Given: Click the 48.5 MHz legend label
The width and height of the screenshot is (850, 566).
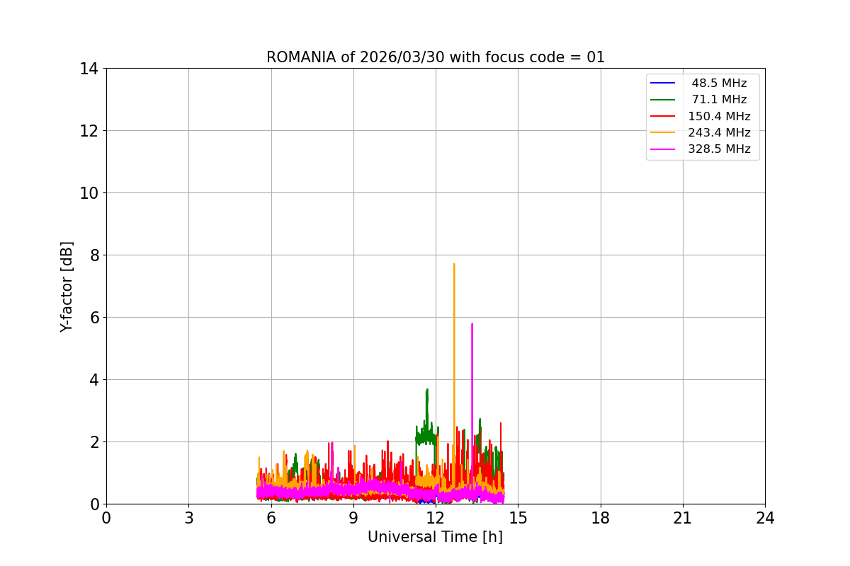Looking at the screenshot, I should tap(719, 83).
